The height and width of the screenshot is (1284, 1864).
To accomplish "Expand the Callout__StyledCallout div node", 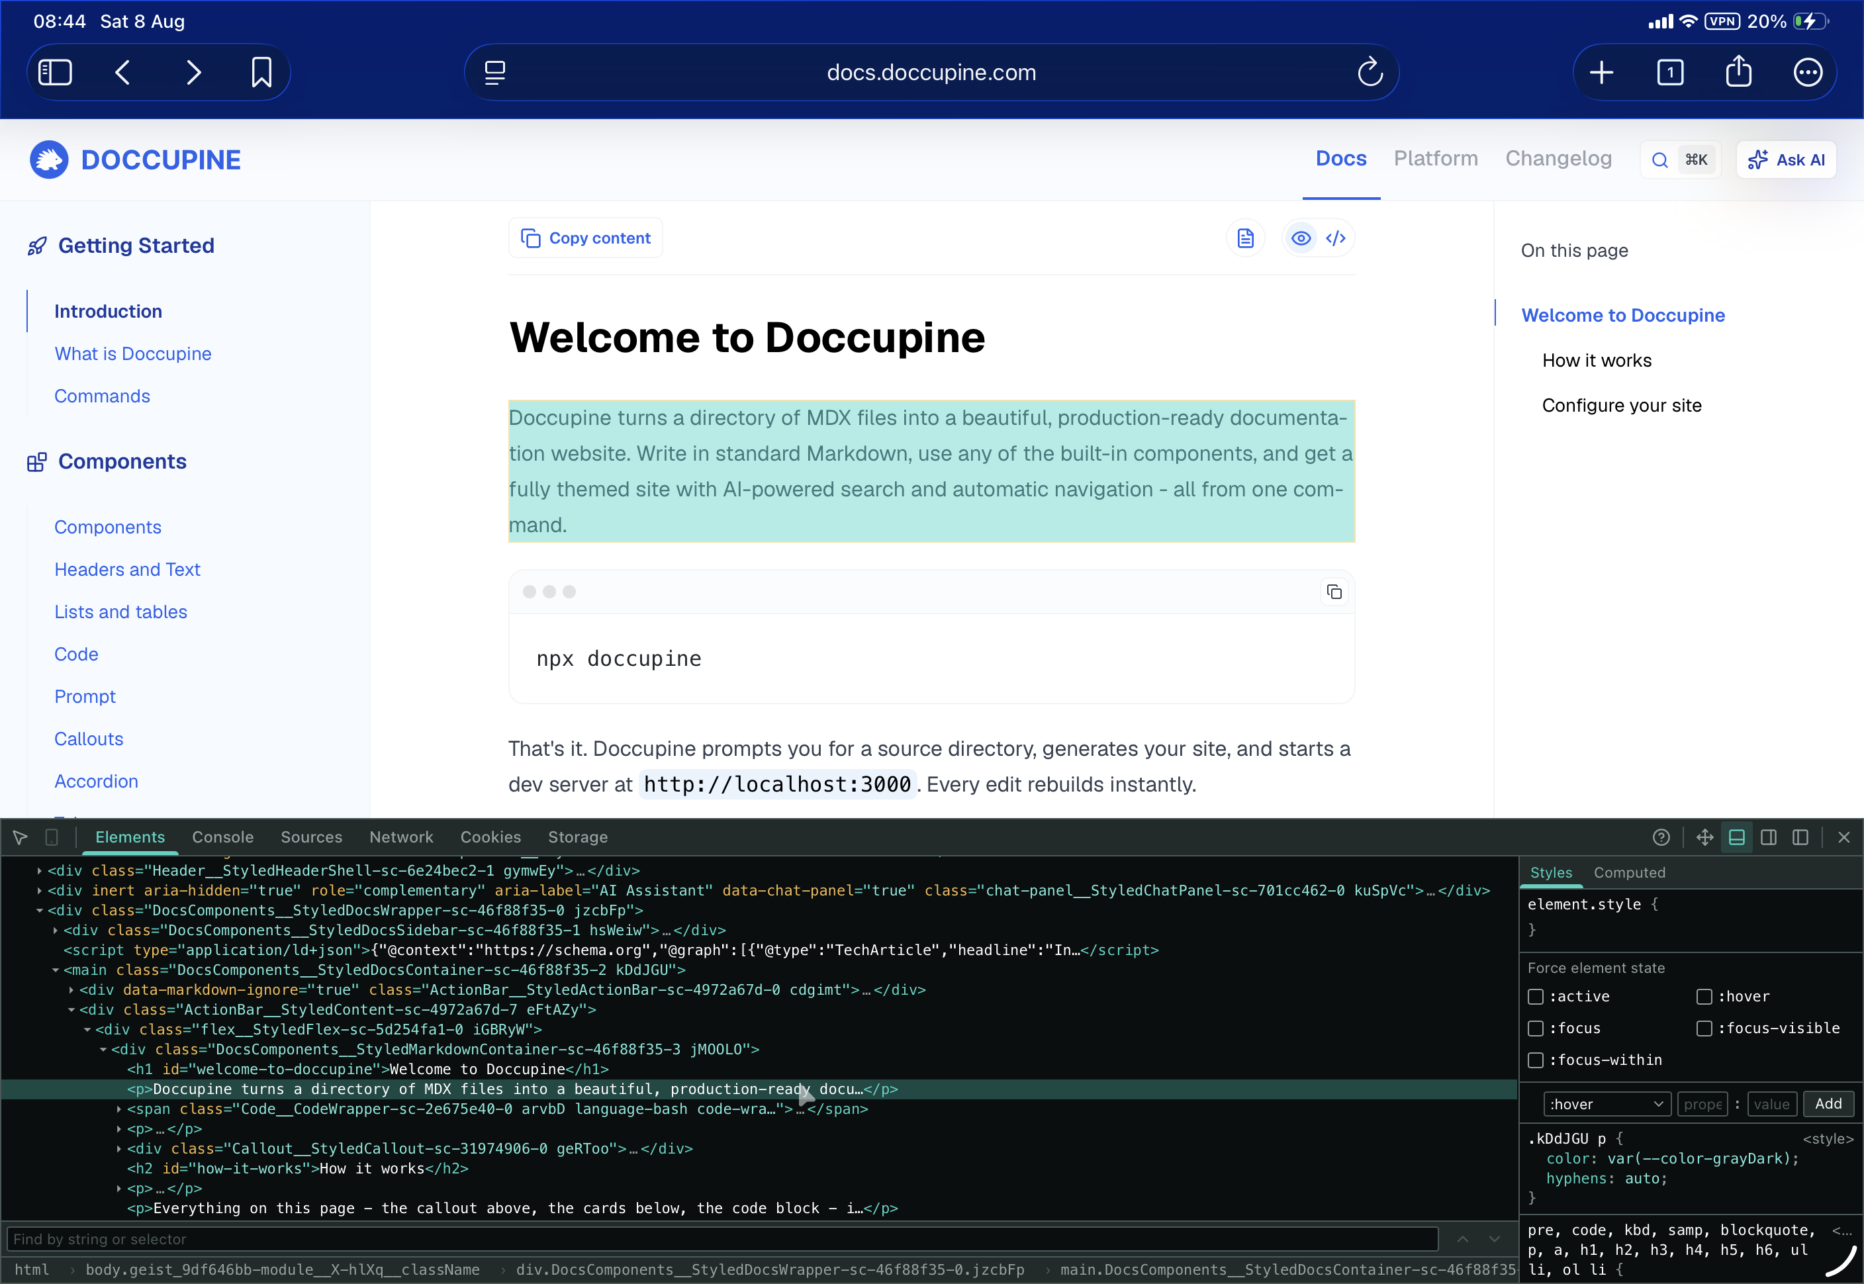I will coord(119,1149).
